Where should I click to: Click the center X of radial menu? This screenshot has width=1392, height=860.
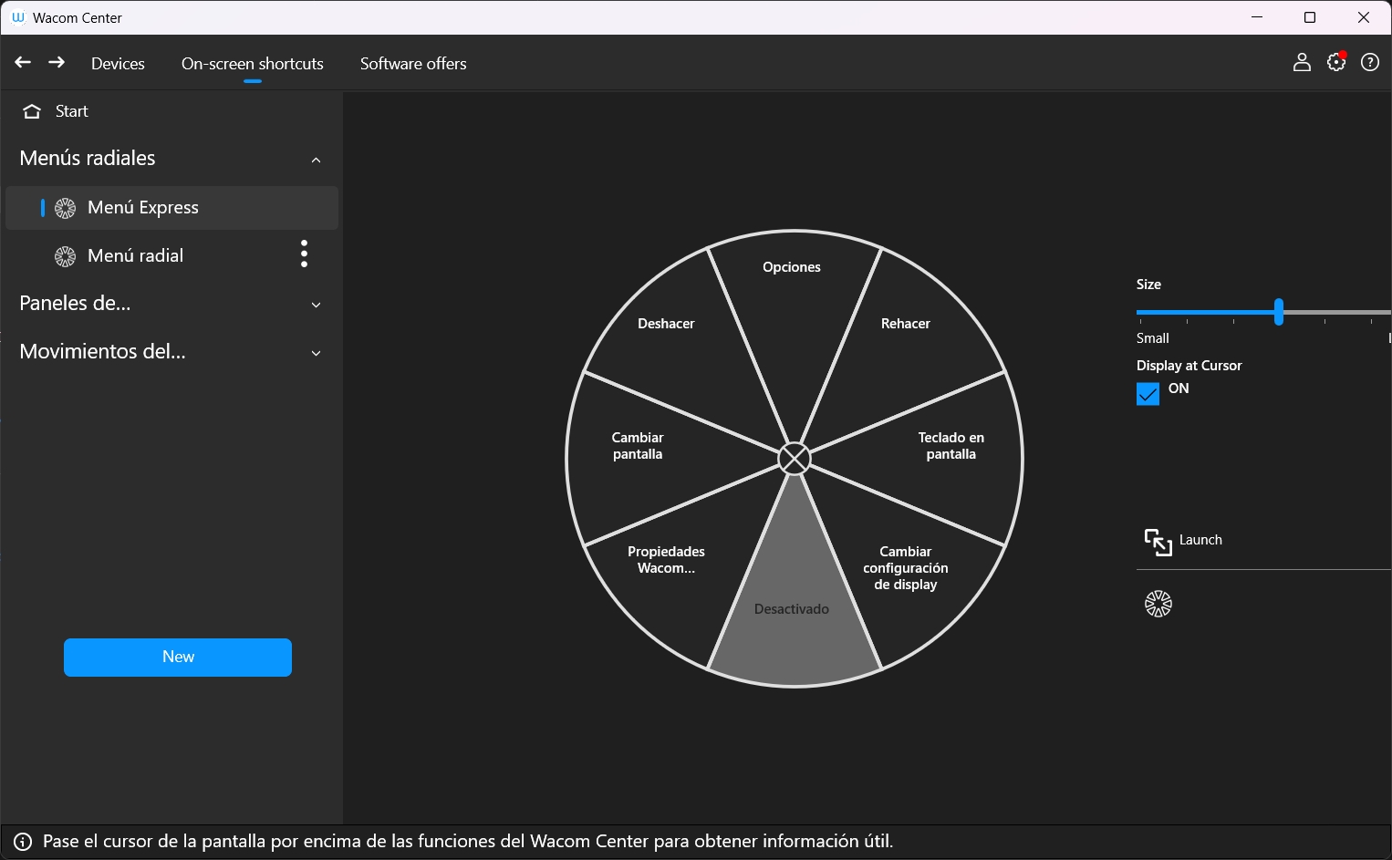point(795,459)
